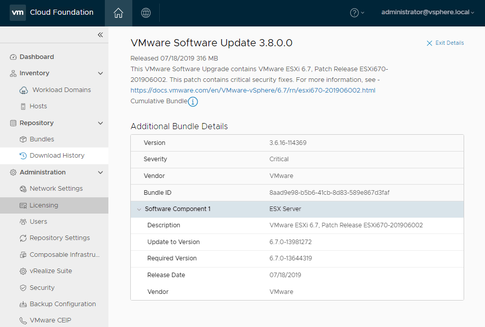Click the Security shield icon
485x327 pixels.
(23, 288)
